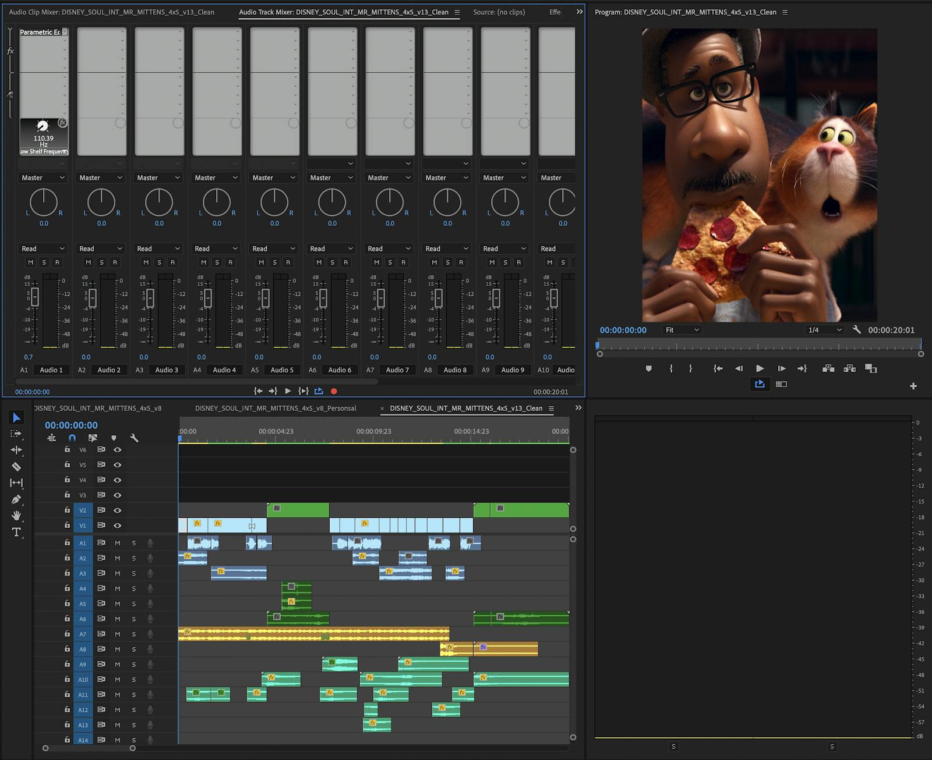932x760 pixels.
Task: Select the Track Select Forward tool
Action: [x=16, y=434]
